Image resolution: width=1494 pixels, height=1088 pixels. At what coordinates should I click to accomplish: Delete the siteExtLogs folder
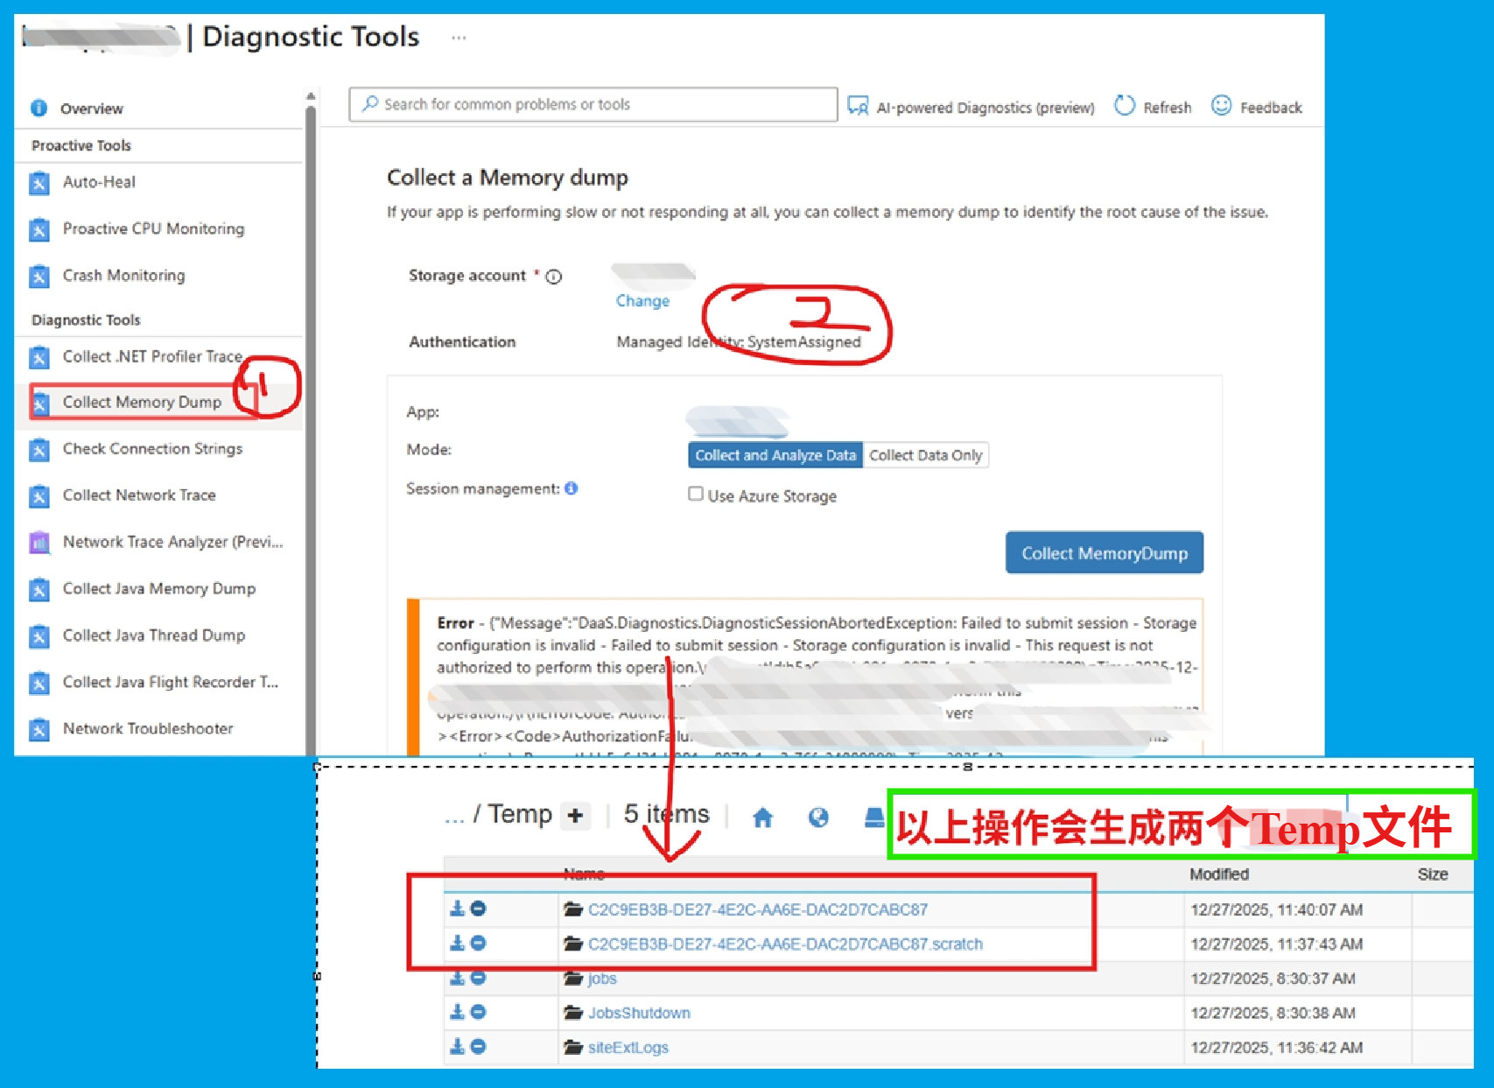tap(477, 1046)
